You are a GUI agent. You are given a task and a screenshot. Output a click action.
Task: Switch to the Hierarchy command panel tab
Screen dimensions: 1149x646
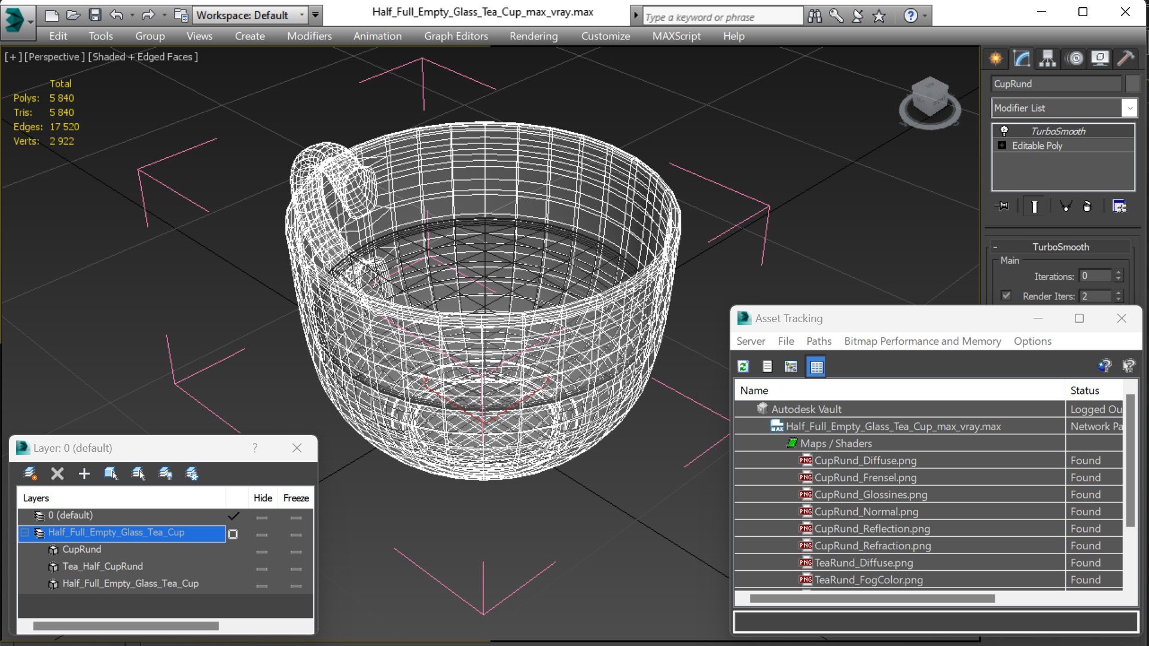pos(1047,58)
